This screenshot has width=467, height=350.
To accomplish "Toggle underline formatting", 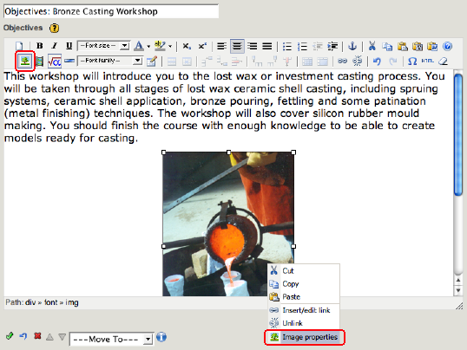I will point(69,46).
